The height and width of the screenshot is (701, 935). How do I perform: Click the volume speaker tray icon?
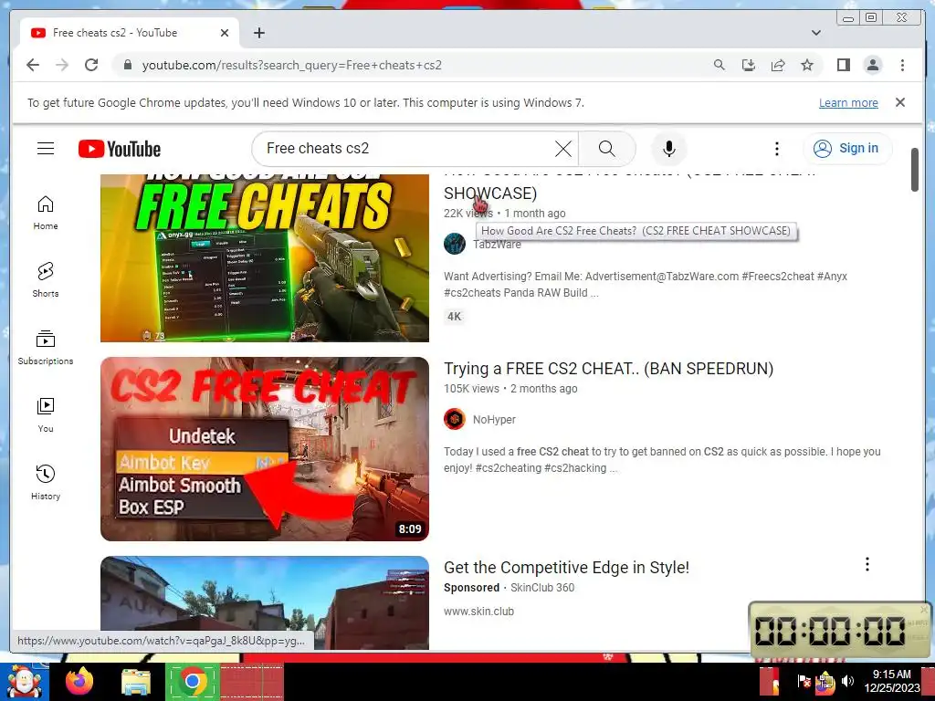click(x=846, y=681)
